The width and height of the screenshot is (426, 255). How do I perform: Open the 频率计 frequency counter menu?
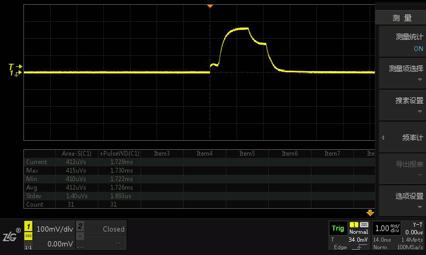(402, 138)
